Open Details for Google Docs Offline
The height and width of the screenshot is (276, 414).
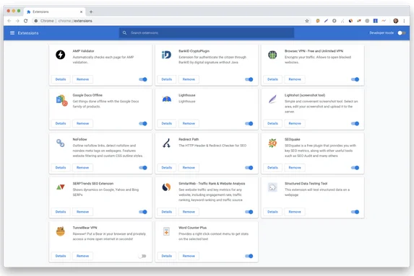pos(61,123)
